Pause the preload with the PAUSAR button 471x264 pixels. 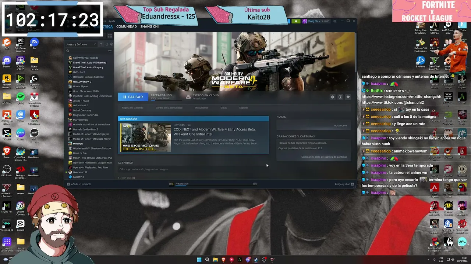coord(133,97)
